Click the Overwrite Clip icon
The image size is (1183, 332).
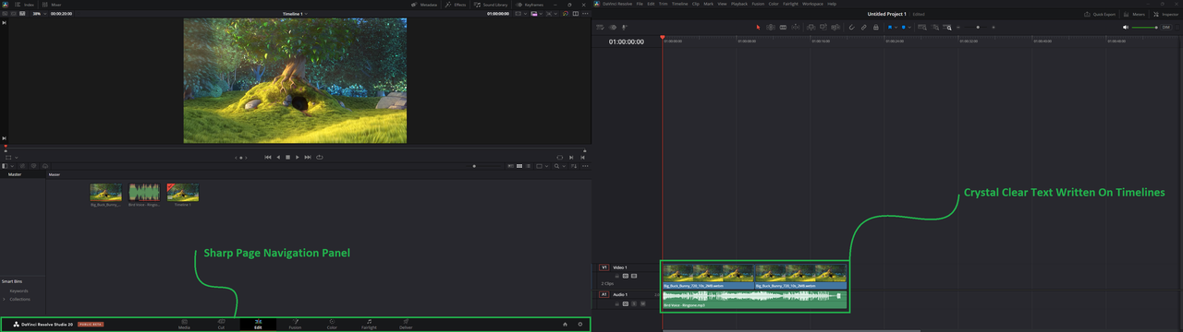tap(823, 27)
